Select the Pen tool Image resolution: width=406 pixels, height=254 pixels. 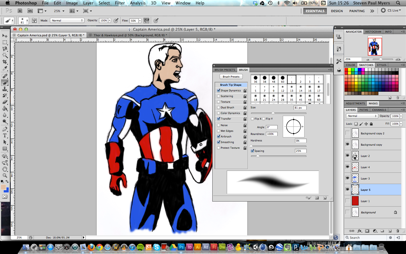click(5, 129)
